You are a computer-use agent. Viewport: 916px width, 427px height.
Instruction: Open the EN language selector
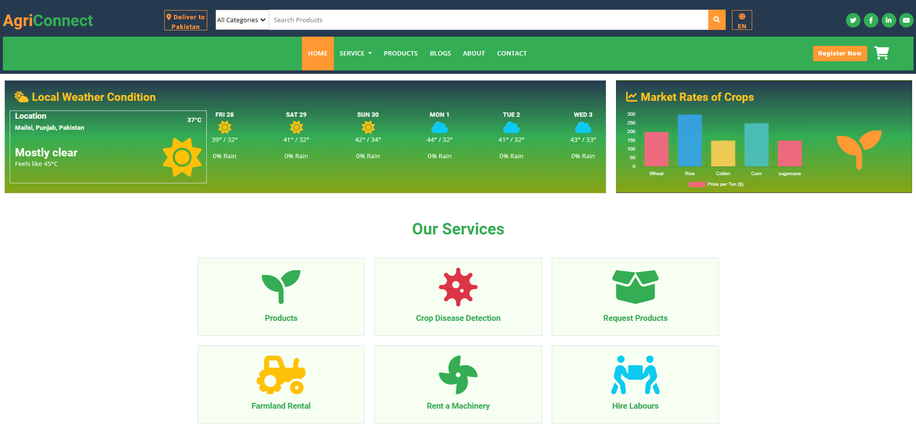tap(742, 20)
